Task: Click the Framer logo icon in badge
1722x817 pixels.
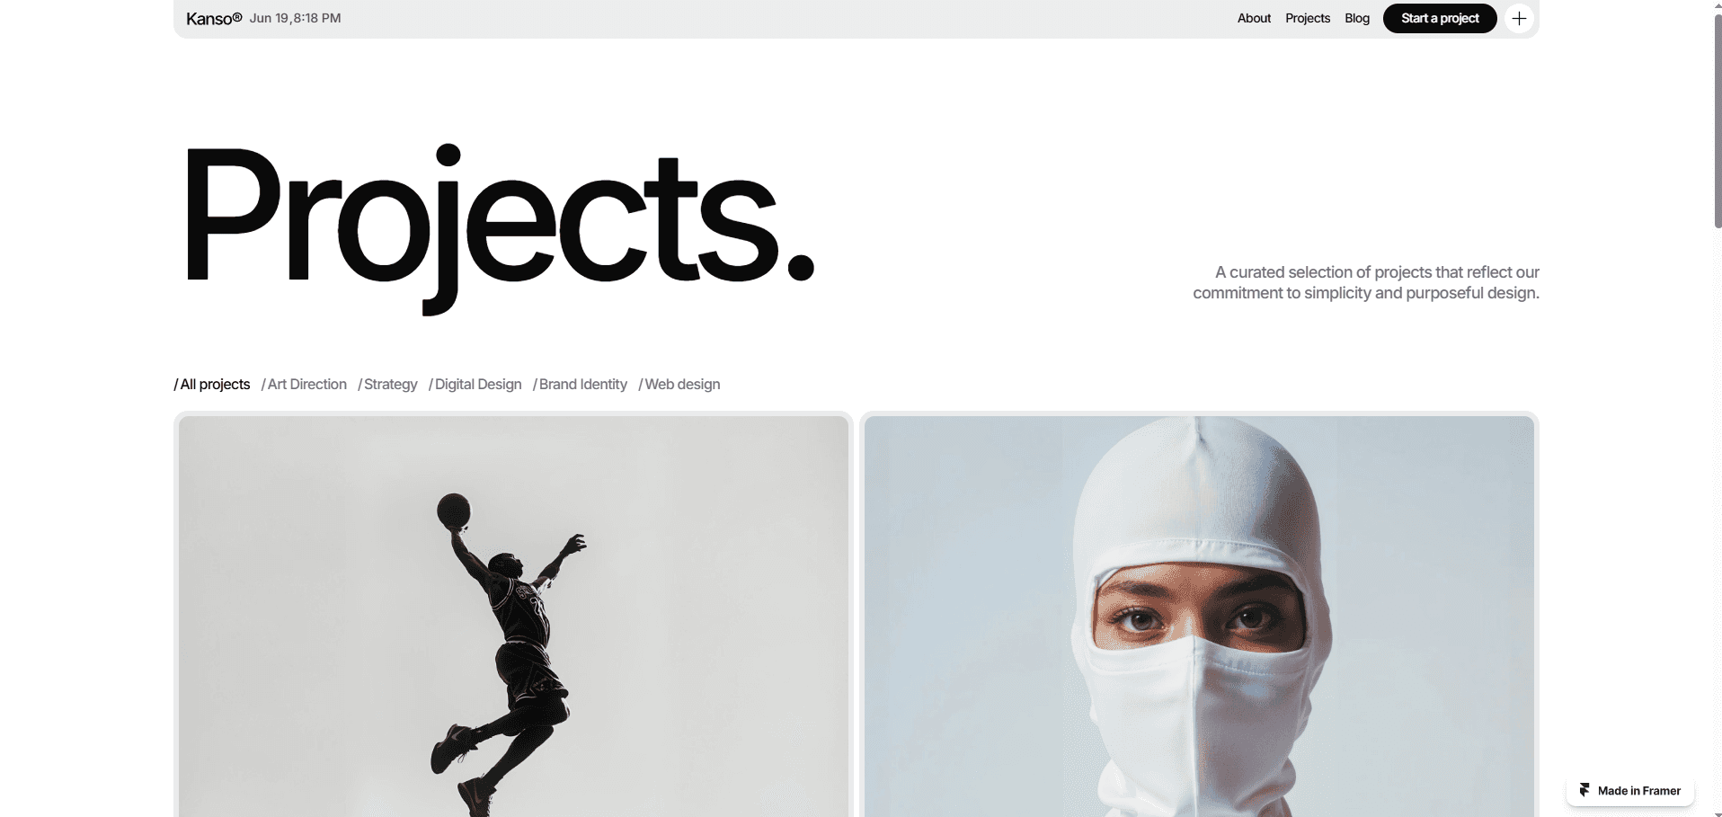Action: coord(1584,790)
